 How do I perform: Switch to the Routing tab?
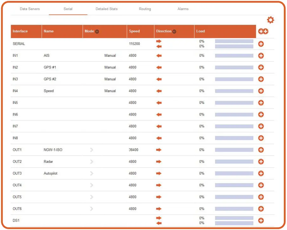[145, 9]
